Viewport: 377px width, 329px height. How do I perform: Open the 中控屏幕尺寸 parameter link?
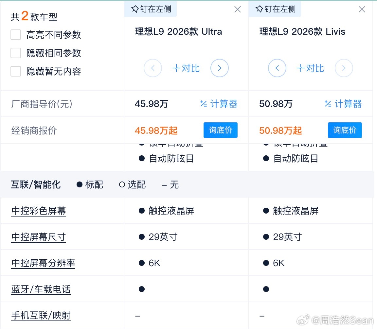point(39,237)
